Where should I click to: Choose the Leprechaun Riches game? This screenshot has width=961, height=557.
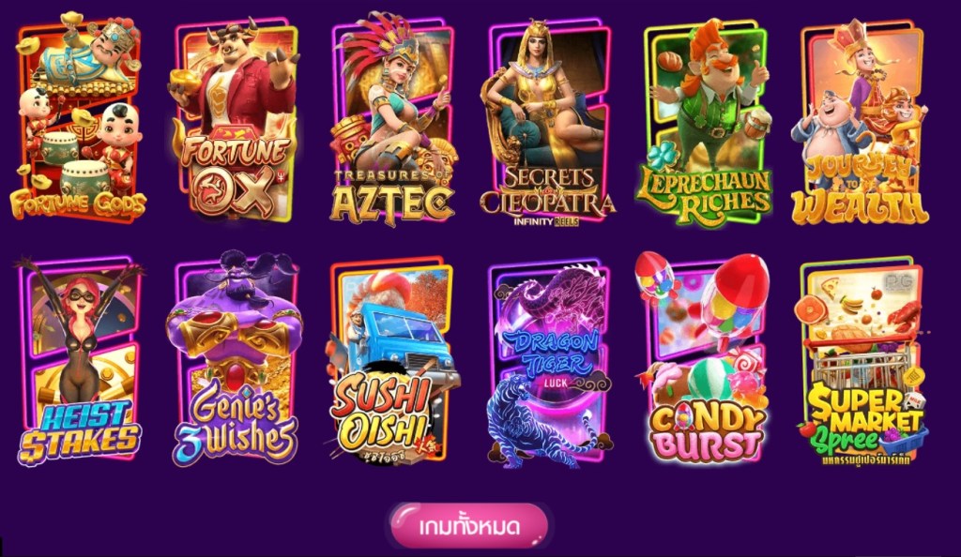coord(704,123)
